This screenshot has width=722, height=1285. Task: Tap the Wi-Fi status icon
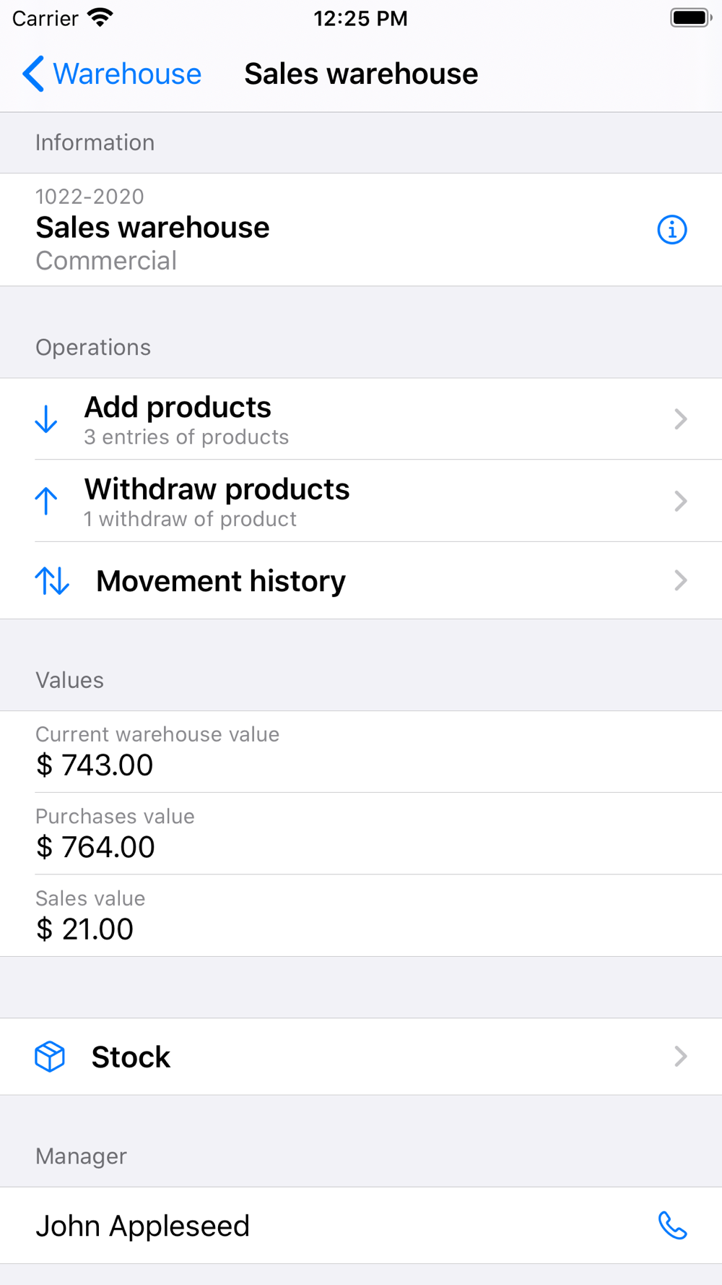click(100, 18)
